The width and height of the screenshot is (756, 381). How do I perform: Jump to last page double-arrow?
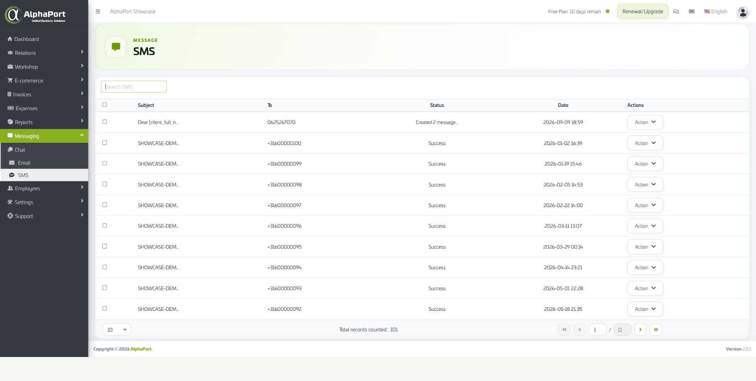coord(656,329)
